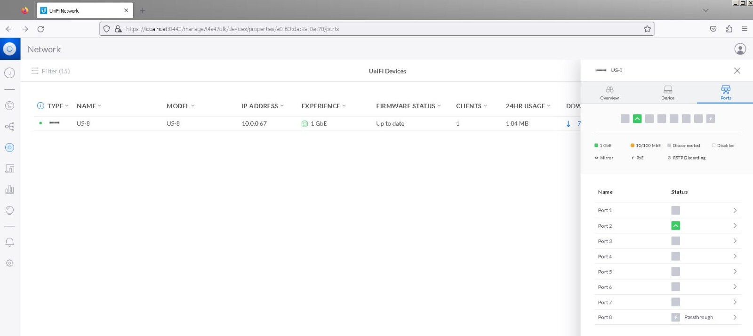Open the Filter (15) button

point(50,71)
